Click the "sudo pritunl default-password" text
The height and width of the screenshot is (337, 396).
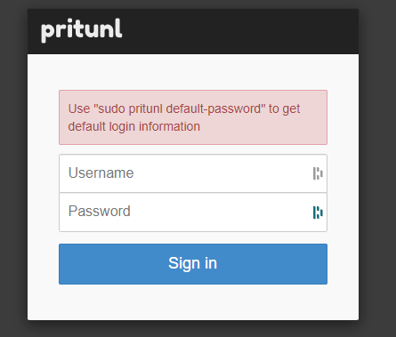coord(180,109)
